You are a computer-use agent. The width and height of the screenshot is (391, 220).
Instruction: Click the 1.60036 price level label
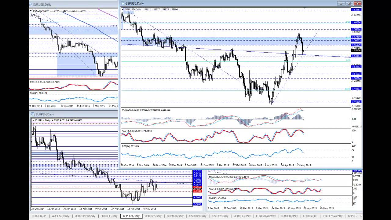coord(356,23)
